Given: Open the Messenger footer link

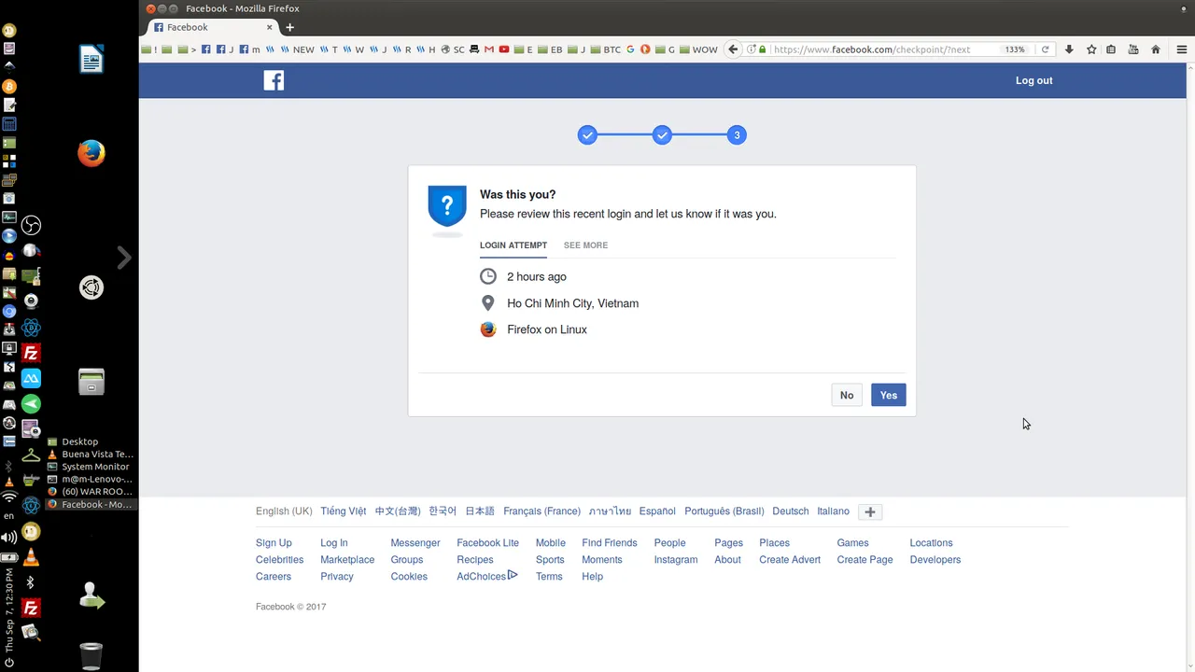Looking at the screenshot, I should point(415,543).
